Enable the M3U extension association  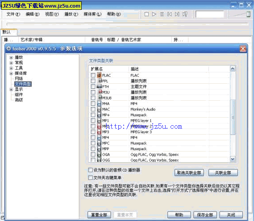click(93, 92)
